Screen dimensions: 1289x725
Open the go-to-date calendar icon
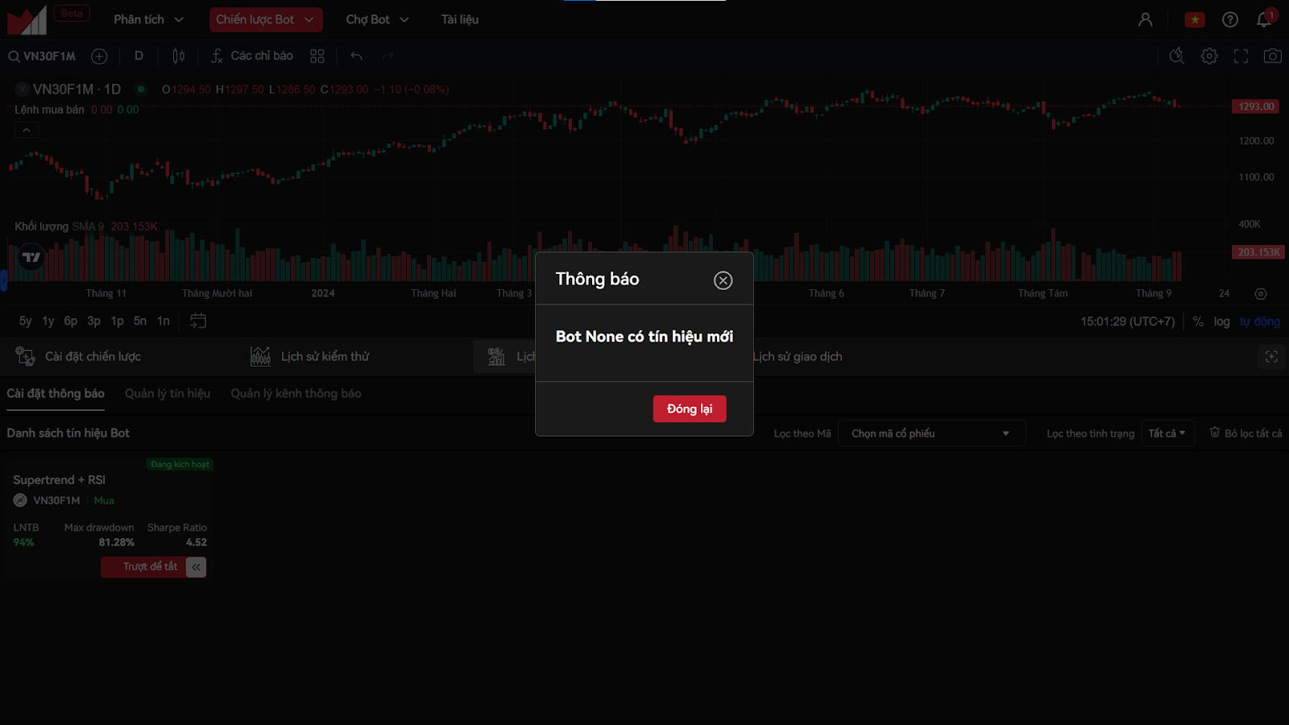pyautogui.click(x=198, y=321)
